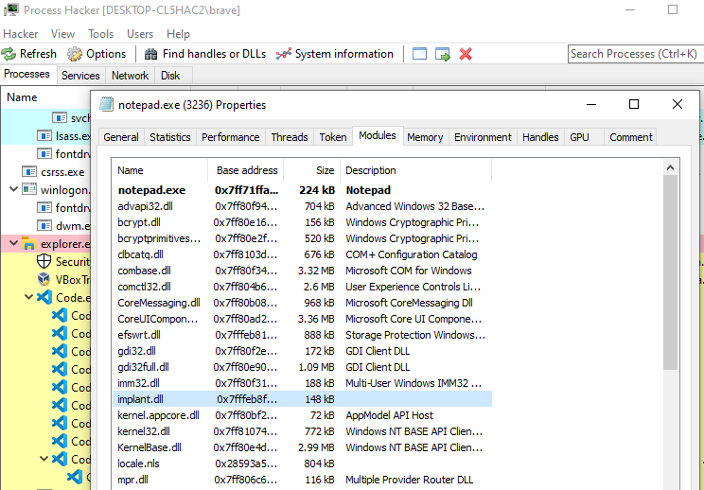This screenshot has width=704, height=490.
Task: Sort modules by Base address header
Action: (x=246, y=170)
